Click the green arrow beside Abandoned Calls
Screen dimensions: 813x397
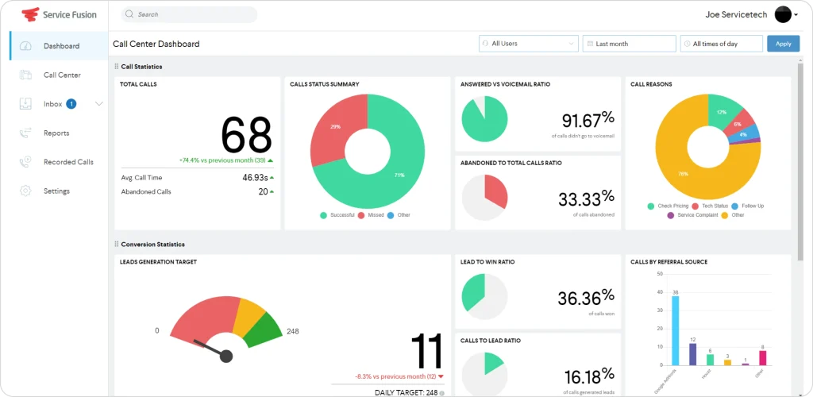(272, 192)
